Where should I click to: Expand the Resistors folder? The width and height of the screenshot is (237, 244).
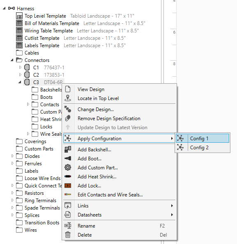coord(12,193)
